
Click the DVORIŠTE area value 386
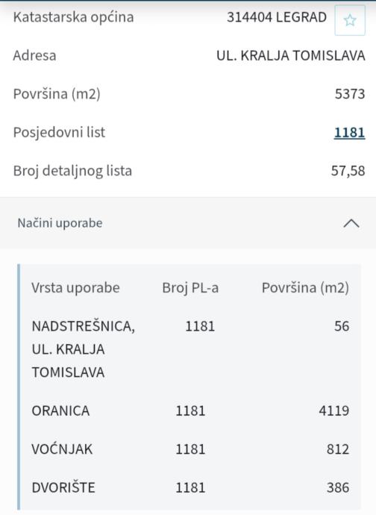click(337, 487)
